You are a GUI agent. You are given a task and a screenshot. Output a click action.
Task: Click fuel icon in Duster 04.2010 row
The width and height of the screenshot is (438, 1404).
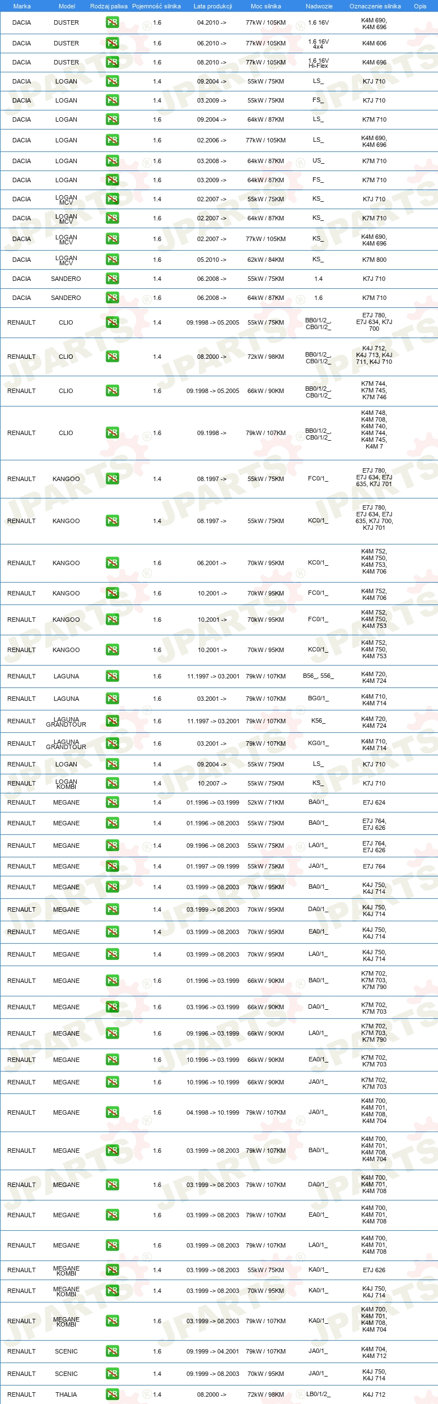(112, 23)
